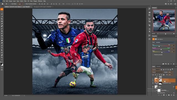Select the Type tool

pos(2,48)
